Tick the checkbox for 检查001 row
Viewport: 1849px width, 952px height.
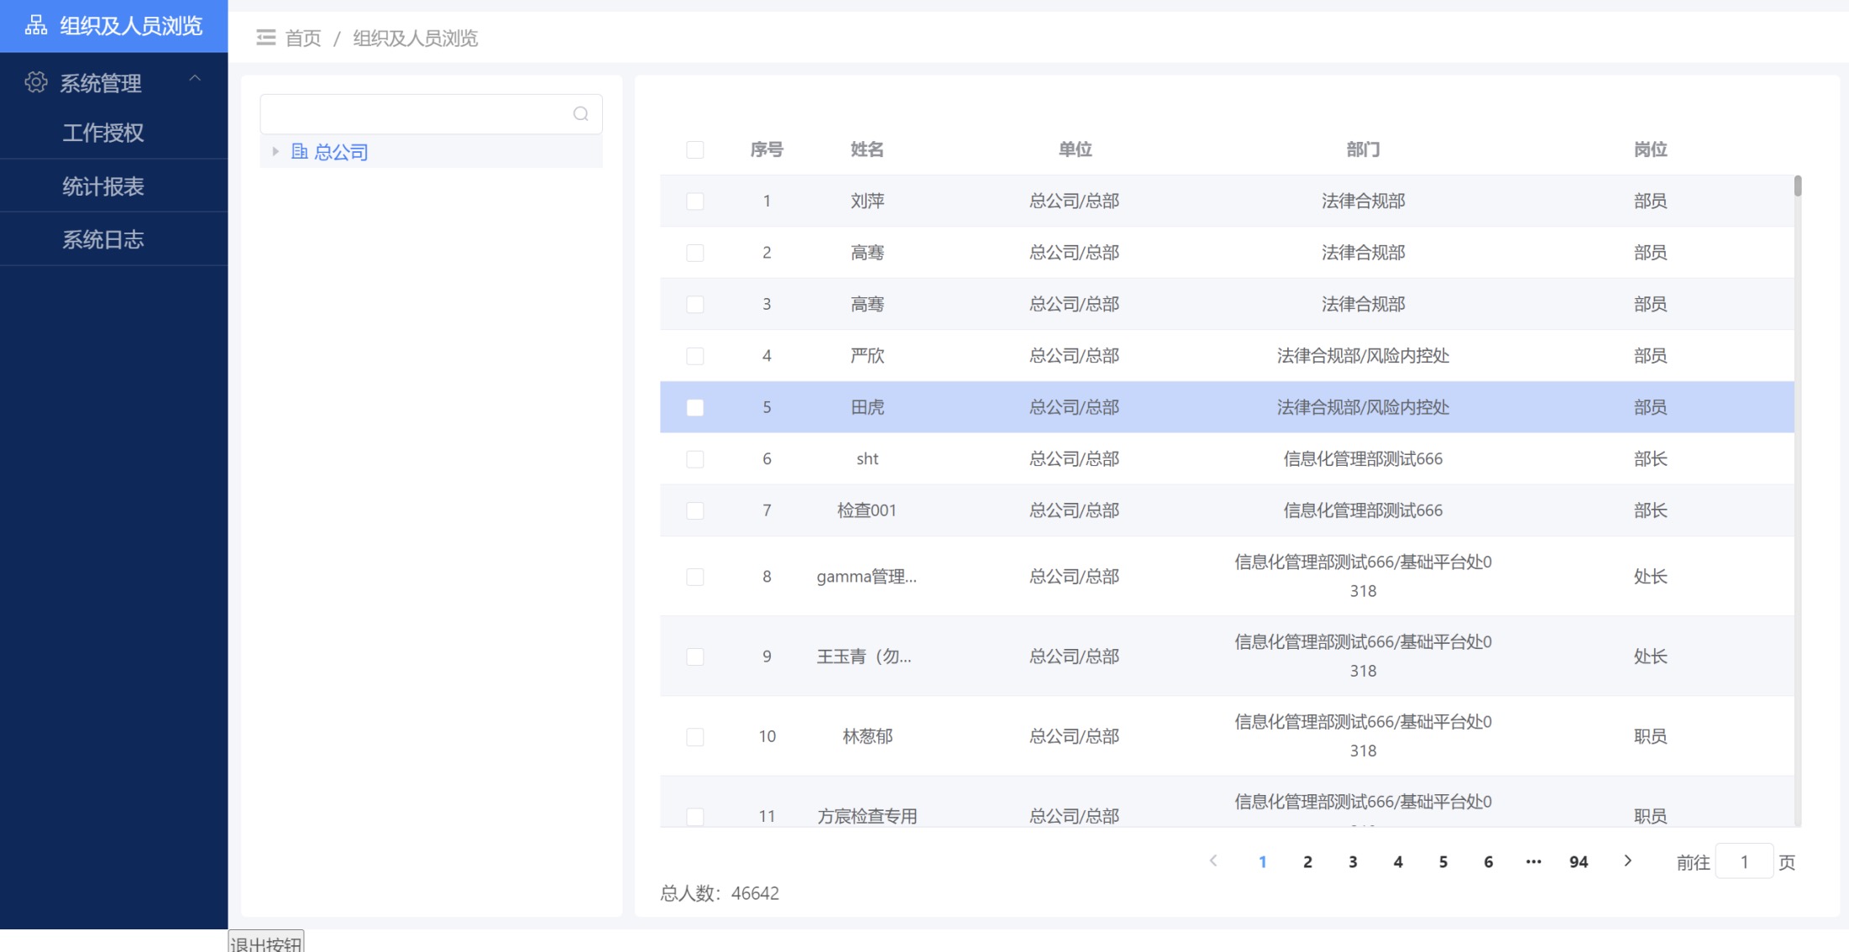(695, 510)
